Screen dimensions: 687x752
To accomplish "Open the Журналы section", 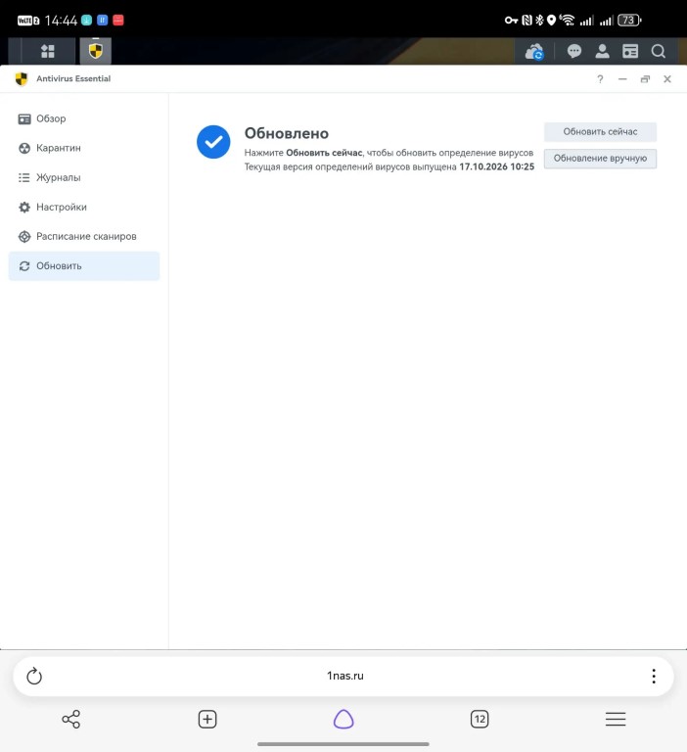I will click(84, 177).
